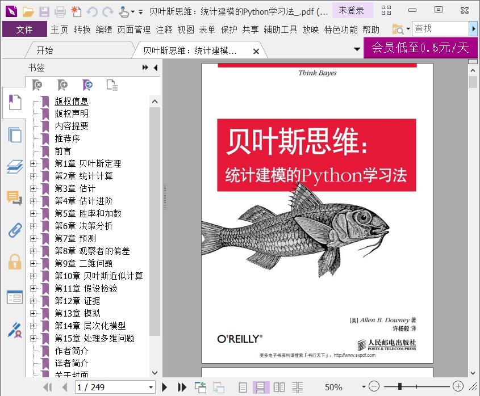The width and height of the screenshot is (480, 396).
Task: Show the page thumbnails side panel
Action: click(x=14, y=134)
